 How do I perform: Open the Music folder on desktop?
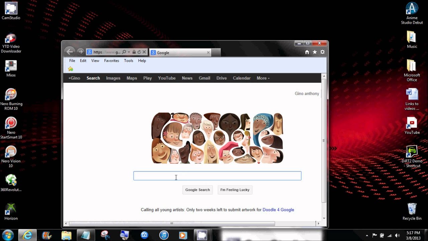click(412, 39)
